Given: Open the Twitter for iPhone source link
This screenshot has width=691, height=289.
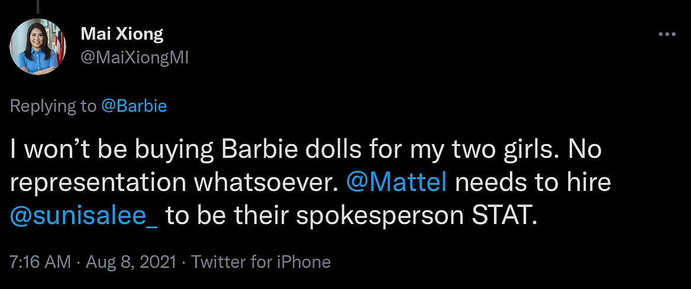Looking at the screenshot, I should coord(261,262).
